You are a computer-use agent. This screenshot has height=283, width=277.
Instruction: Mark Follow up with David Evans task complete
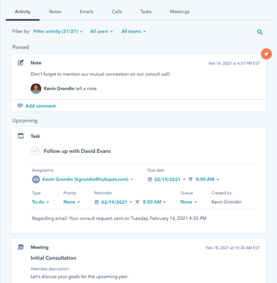tap(35, 151)
